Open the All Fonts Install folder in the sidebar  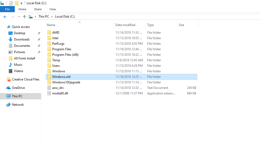point(24,58)
